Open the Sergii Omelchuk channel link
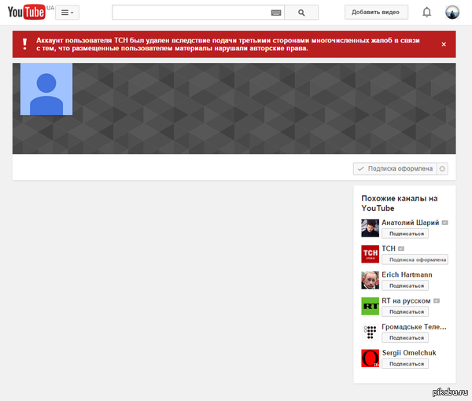 (409, 353)
